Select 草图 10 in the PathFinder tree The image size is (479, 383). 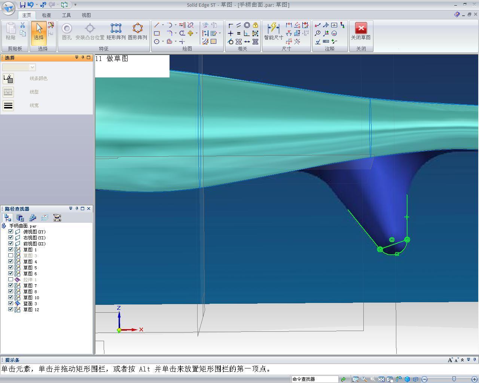click(31, 298)
